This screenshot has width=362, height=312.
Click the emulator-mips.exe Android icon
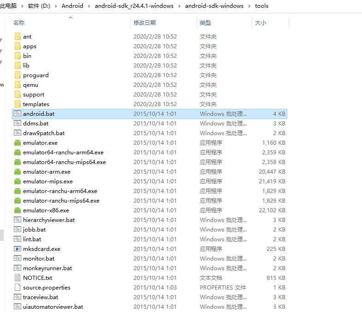click(18, 182)
